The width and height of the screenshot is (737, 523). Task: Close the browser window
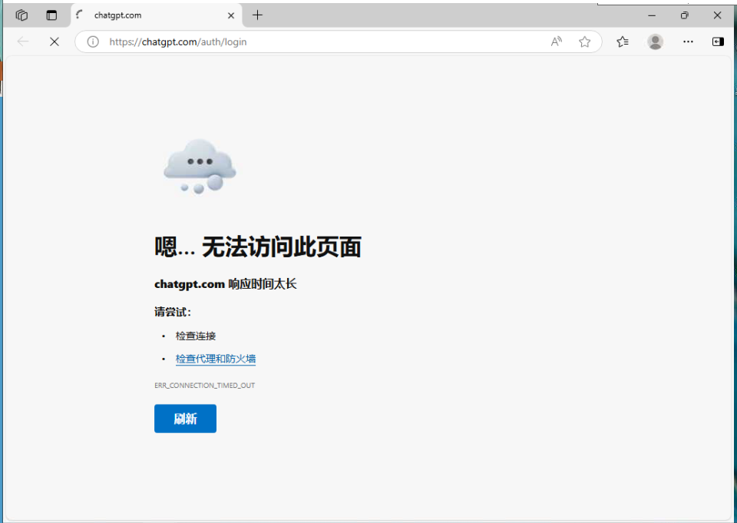pyautogui.click(x=717, y=15)
